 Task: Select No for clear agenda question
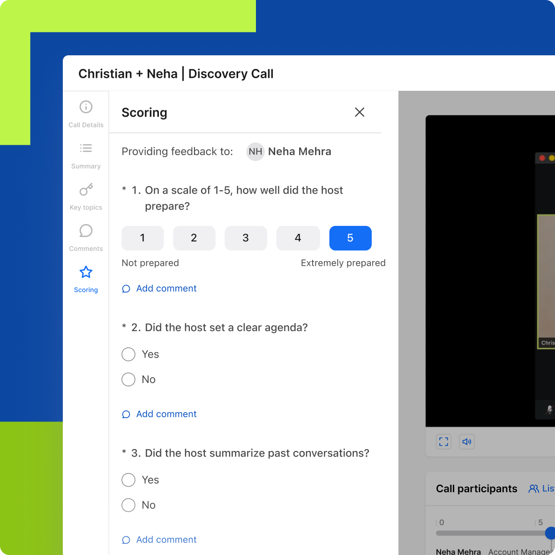[128, 379]
